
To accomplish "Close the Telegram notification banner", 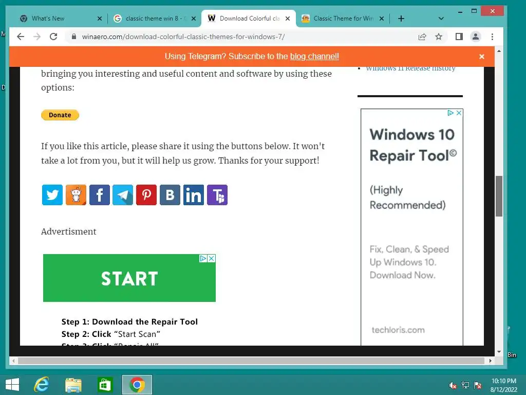I will [482, 57].
